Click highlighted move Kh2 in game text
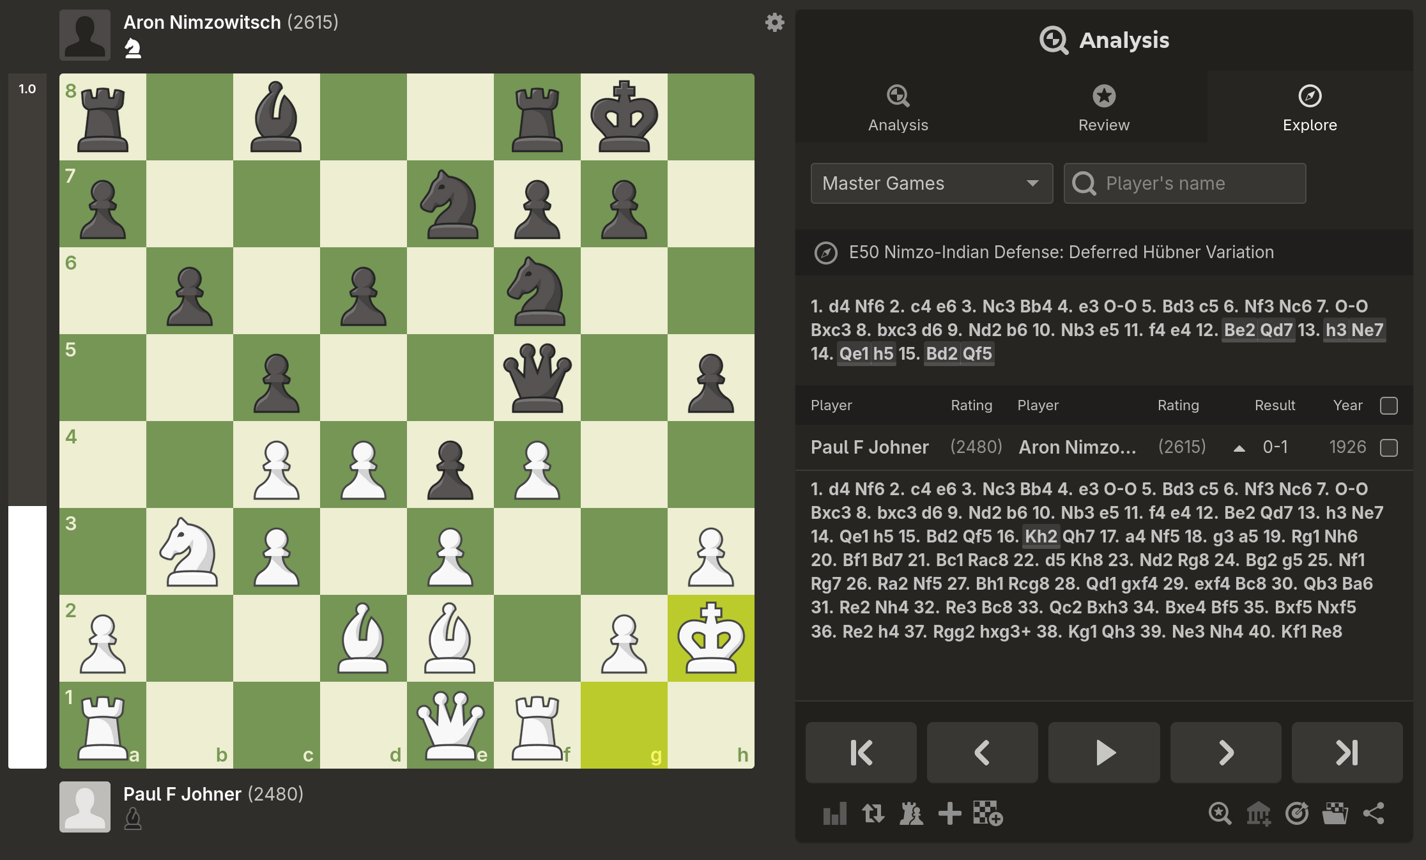The width and height of the screenshot is (1426, 860). (1041, 537)
